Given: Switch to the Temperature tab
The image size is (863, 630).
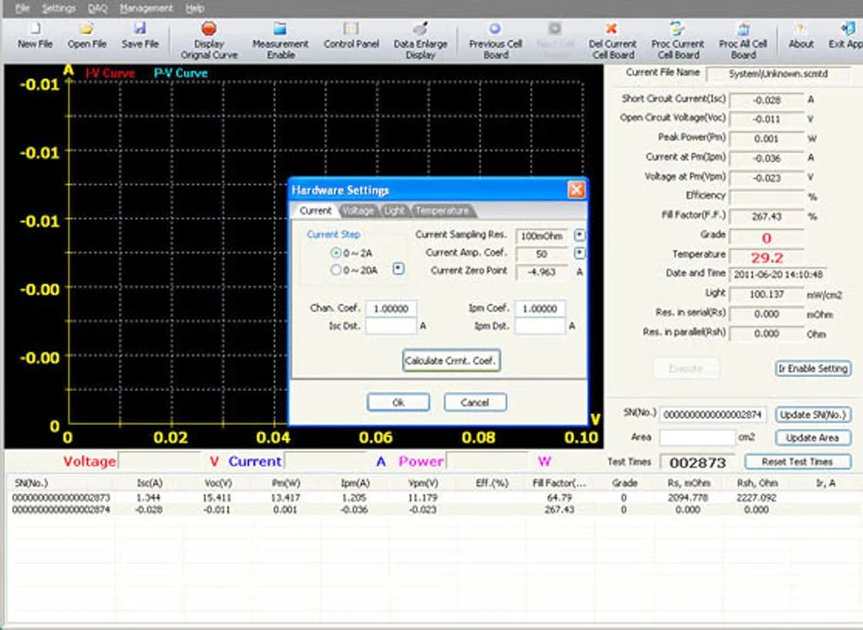Looking at the screenshot, I should click(442, 211).
